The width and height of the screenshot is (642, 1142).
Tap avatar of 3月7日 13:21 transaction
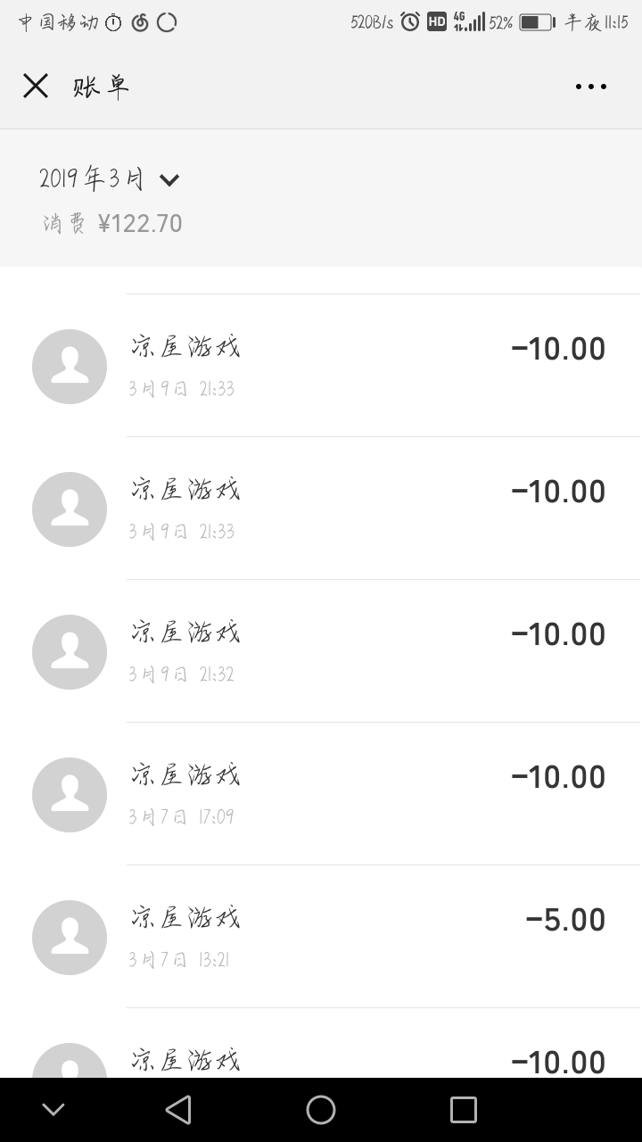[70, 938]
